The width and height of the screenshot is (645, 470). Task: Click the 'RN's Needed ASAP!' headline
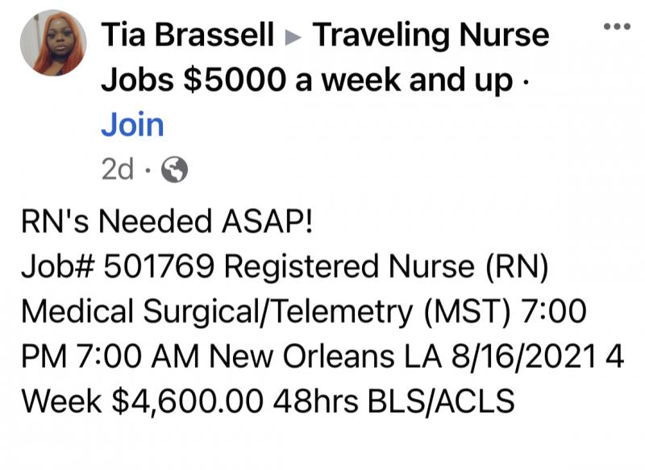point(167,221)
